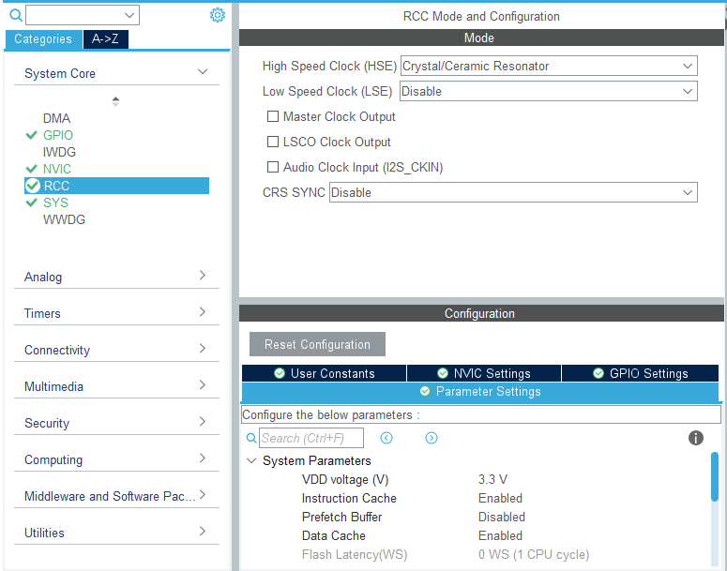
Task: Click the parameter Search (Ctrl+F) field
Action: [311, 438]
